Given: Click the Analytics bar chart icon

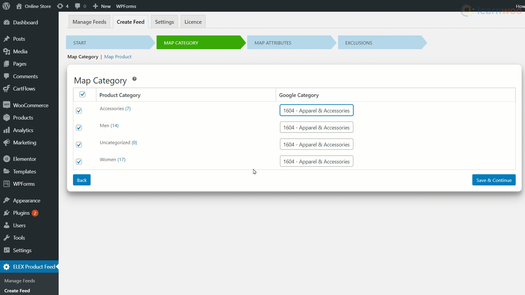Looking at the screenshot, I should (x=7, y=130).
